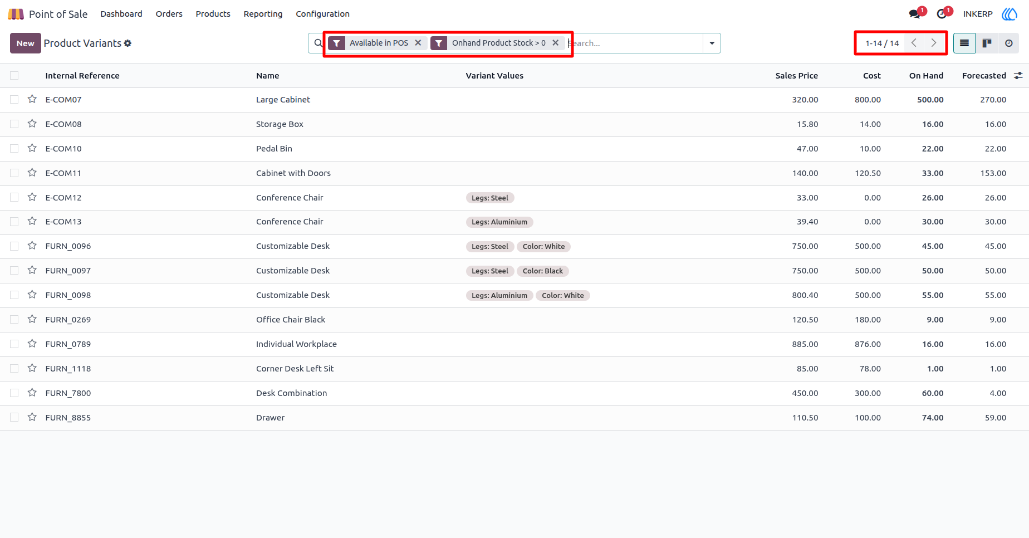The width and height of the screenshot is (1029, 538).
Task: Sort by Internal Reference column
Action: point(82,76)
